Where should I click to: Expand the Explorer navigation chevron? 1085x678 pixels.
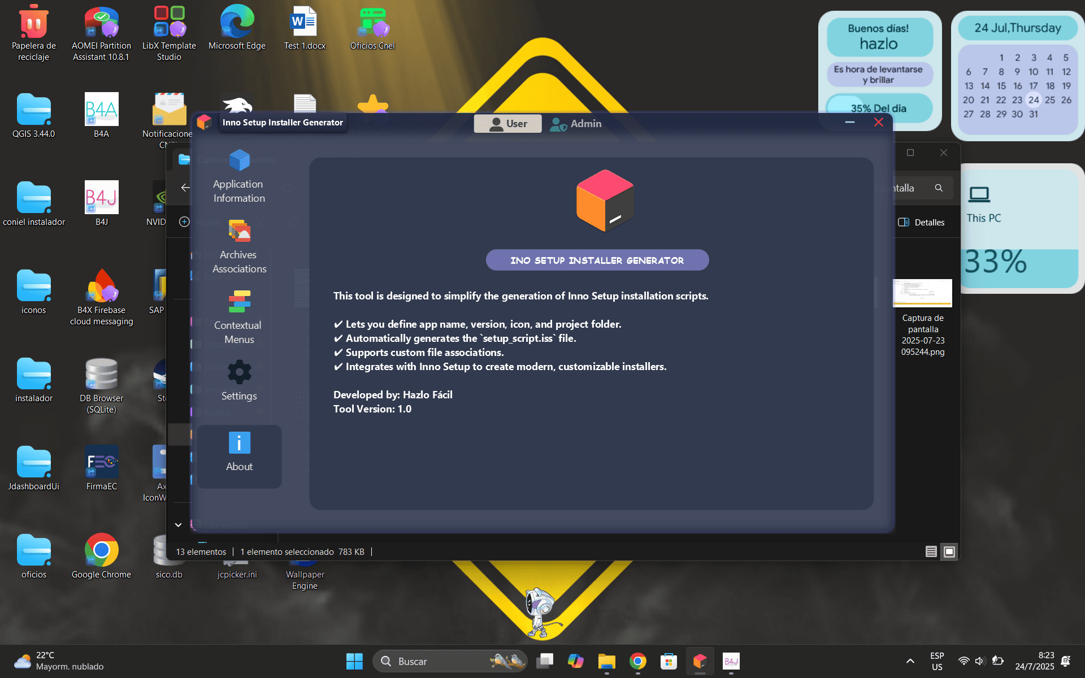coord(178,525)
